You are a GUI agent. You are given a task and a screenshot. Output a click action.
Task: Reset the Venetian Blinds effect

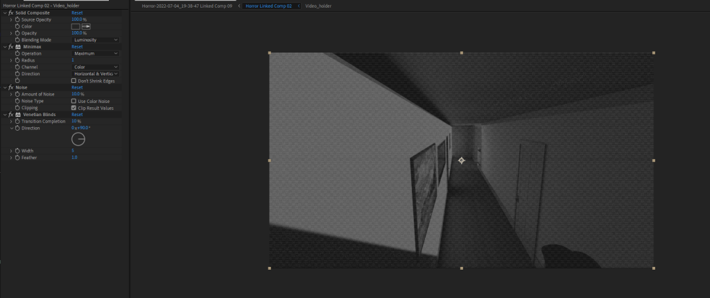point(77,115)
